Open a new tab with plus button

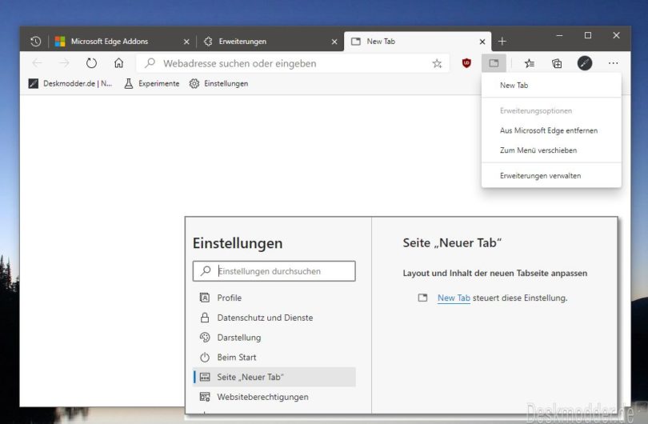pos(502,42)
